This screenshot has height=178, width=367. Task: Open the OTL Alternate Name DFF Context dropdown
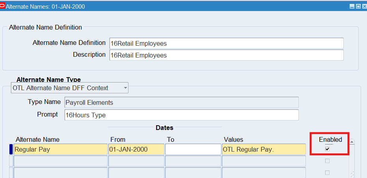coord(125,88)
